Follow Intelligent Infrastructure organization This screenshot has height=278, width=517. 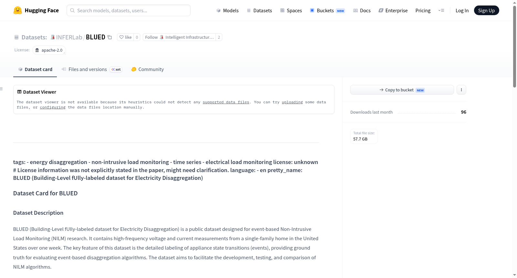click(x=179, y=37)
